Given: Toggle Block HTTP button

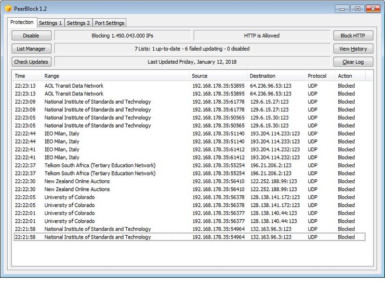Looking at the screenshot, I should 353,36.
